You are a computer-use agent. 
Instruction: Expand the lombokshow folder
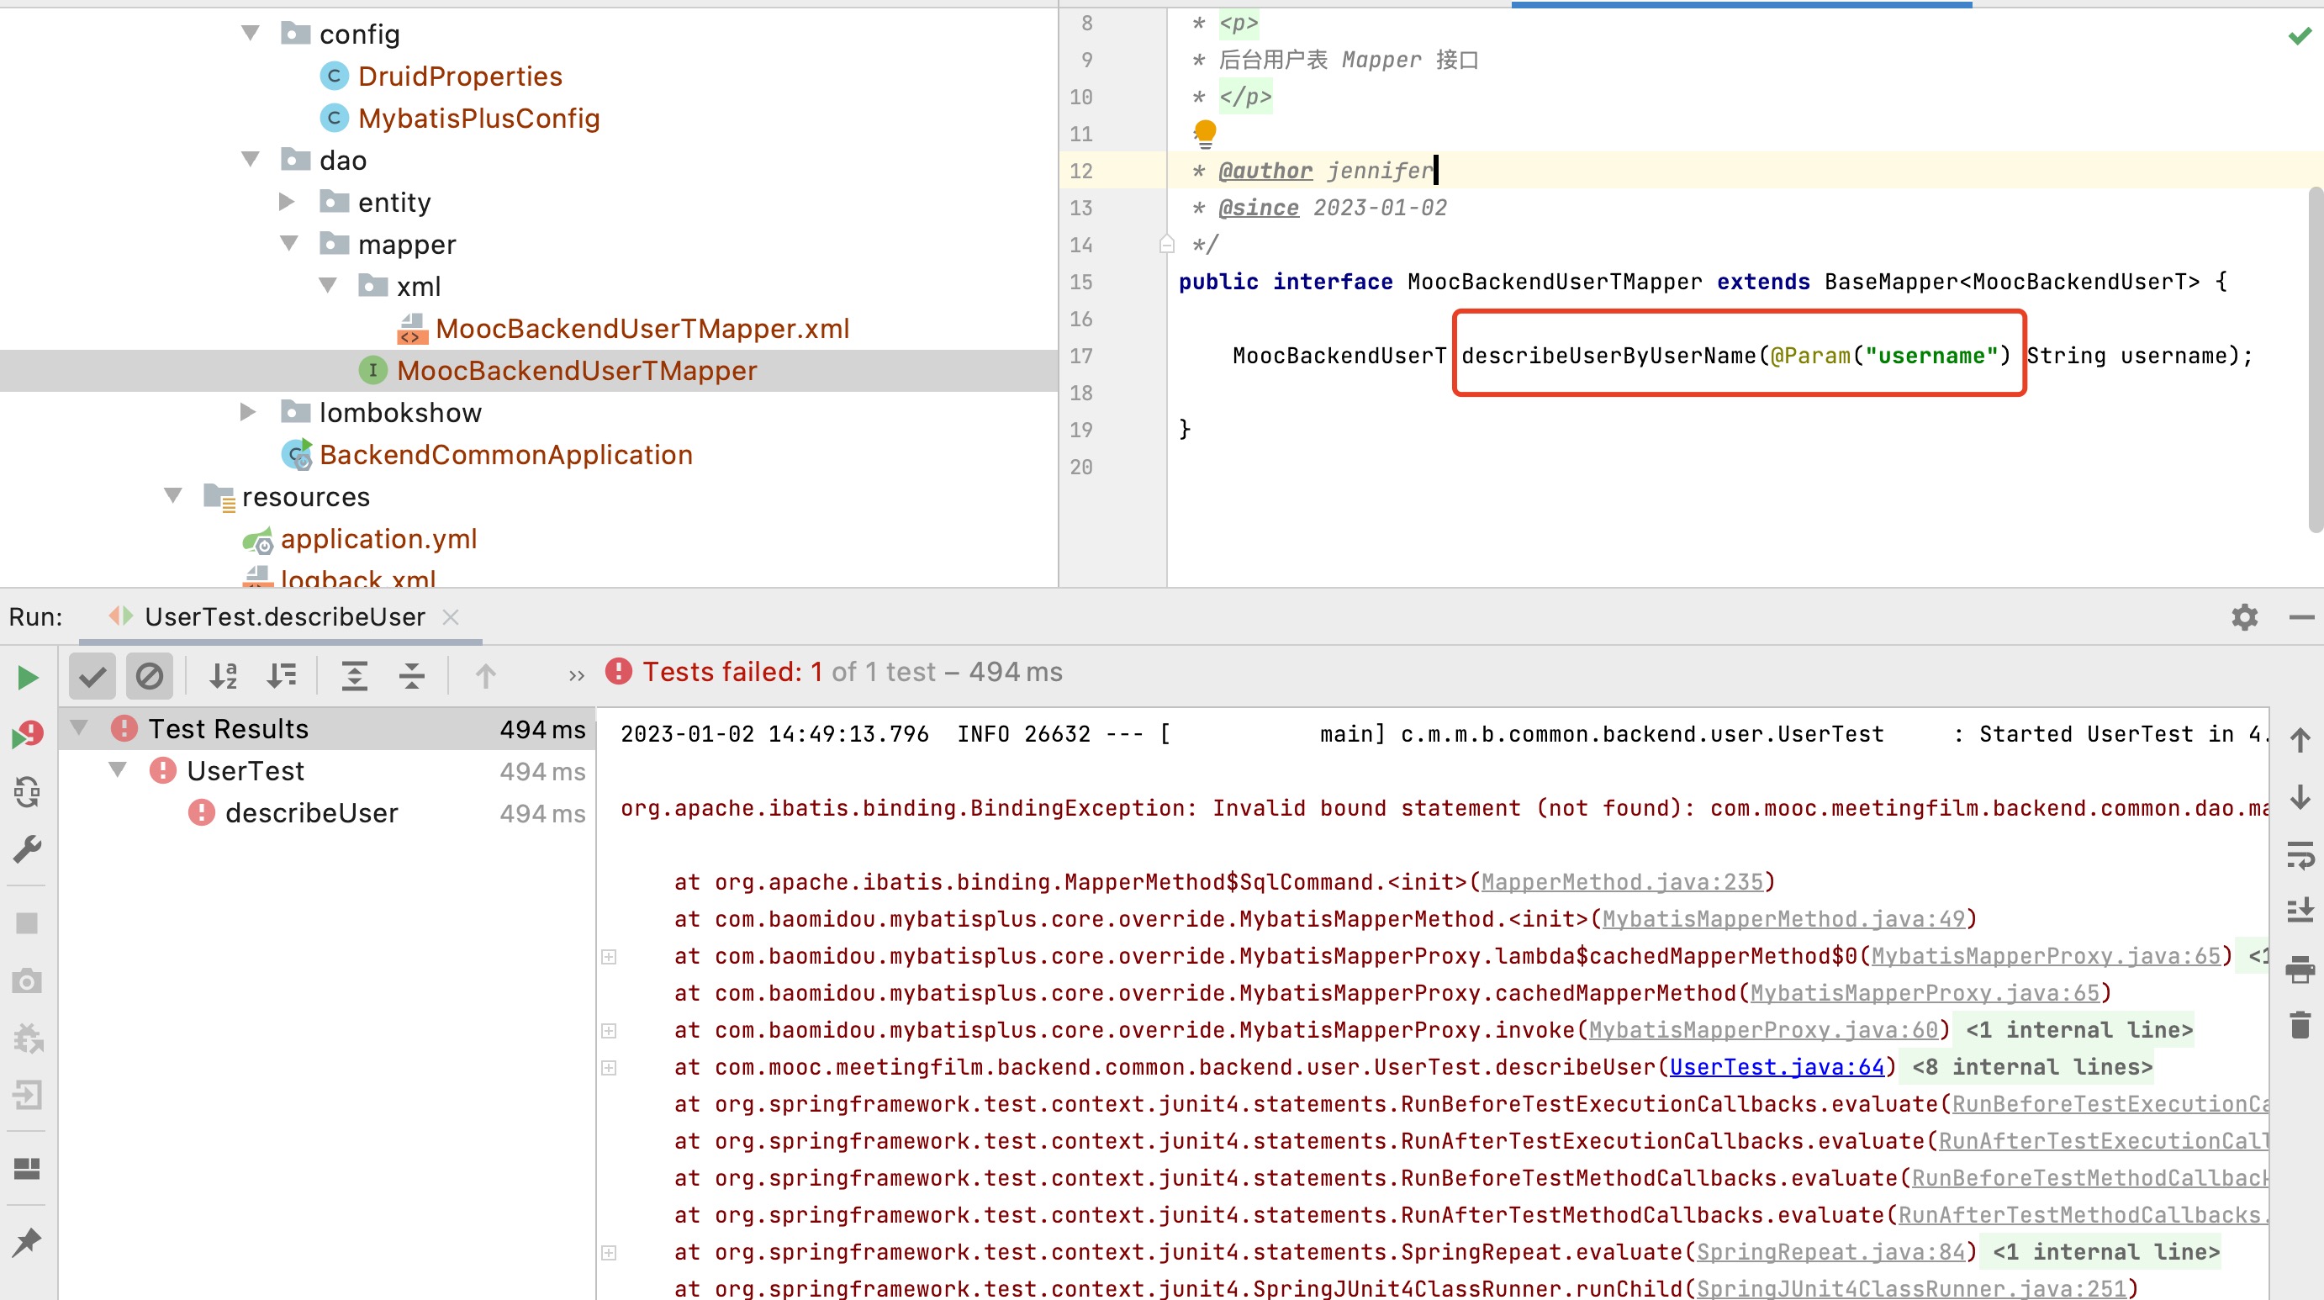[x=248, y=412]
